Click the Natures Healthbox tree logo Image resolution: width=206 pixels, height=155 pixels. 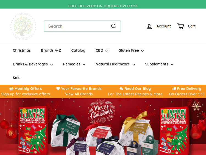pos(23,26)
